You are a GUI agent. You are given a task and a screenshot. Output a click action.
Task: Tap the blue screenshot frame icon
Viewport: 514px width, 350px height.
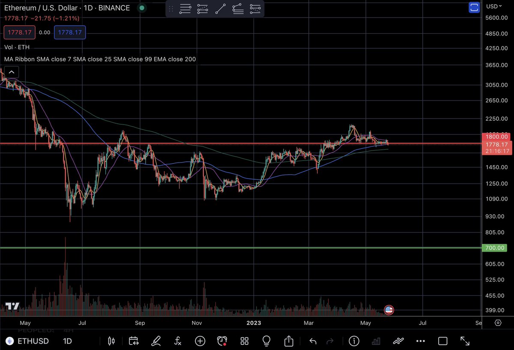(474, 6)
